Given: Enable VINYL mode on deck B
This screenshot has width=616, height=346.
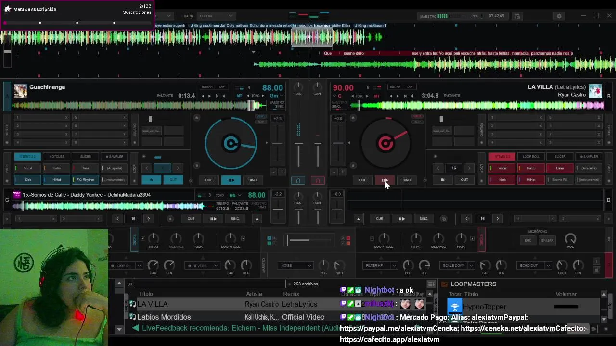Looking at the screenshot, I should [417, 116].
